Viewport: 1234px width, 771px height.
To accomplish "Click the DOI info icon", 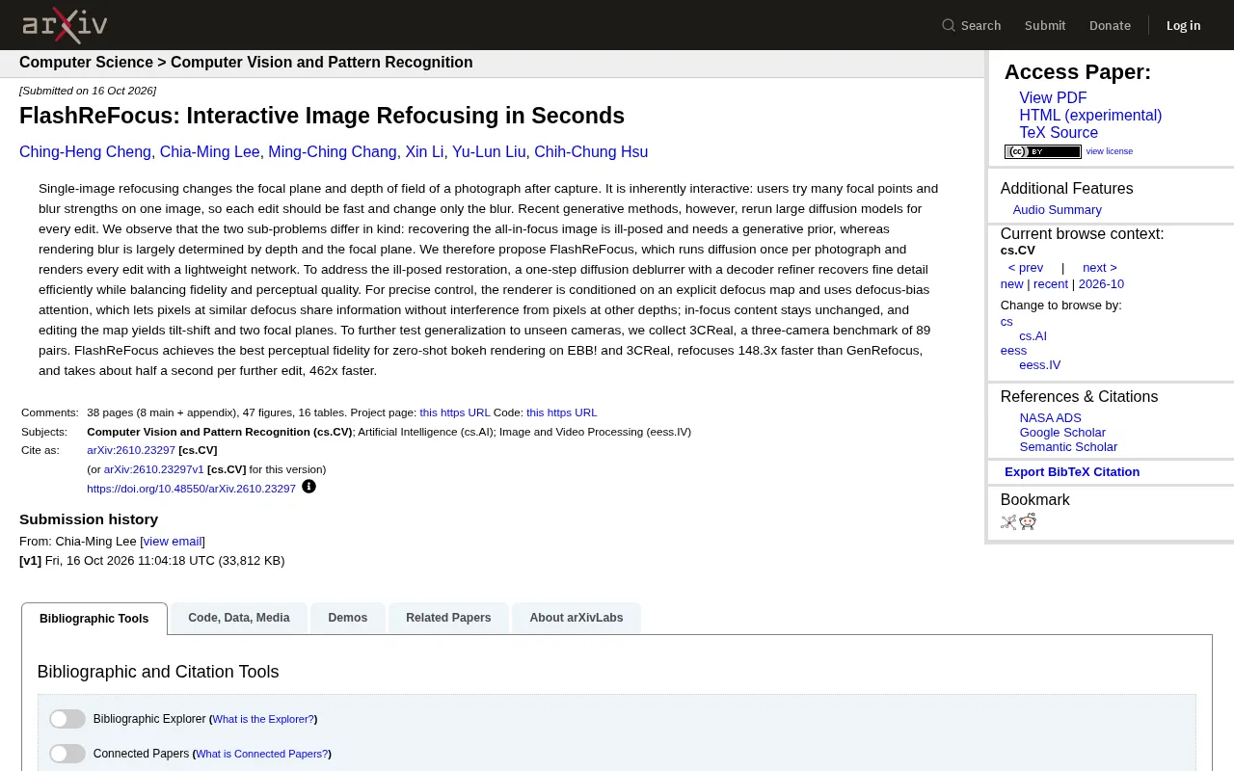I will click(308, 487).
